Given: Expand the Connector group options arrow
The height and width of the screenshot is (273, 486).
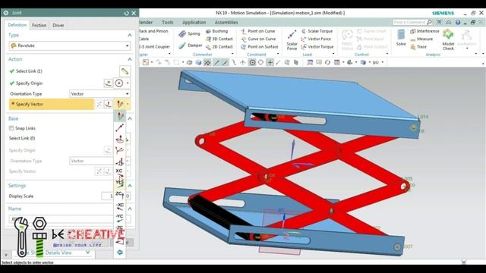Looking at the screenshot, I should point(232,54).
